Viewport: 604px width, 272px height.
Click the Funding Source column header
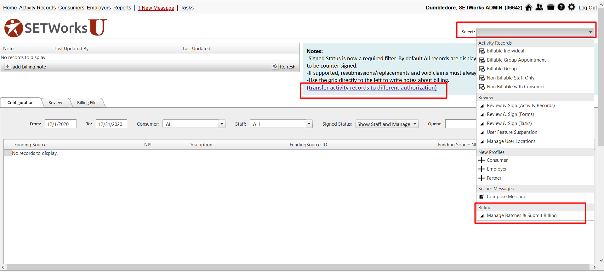click(x=31, y=145)
